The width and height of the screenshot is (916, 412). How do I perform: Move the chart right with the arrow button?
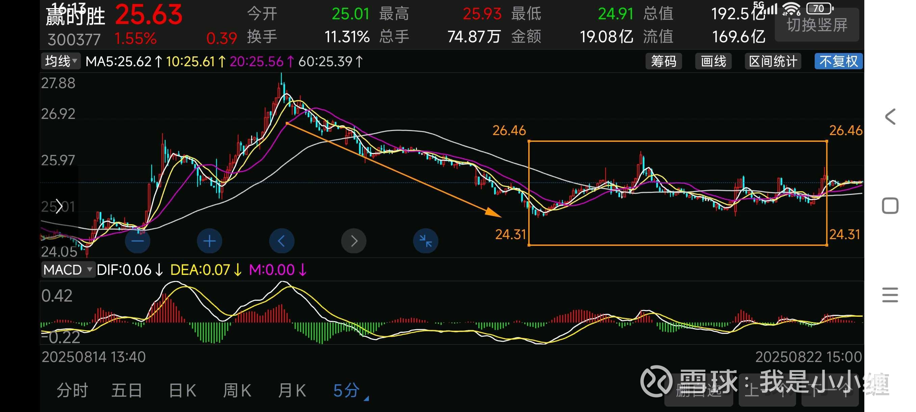pyautogui.click(x=354, y=241)
